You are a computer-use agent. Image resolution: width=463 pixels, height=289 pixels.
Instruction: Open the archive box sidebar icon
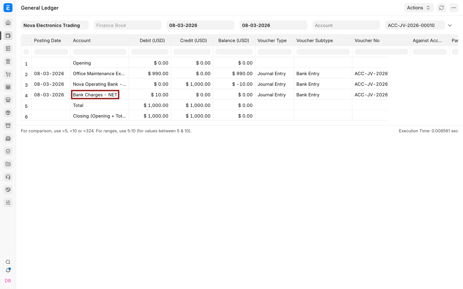pyautogui.click(x=8, y=125)
